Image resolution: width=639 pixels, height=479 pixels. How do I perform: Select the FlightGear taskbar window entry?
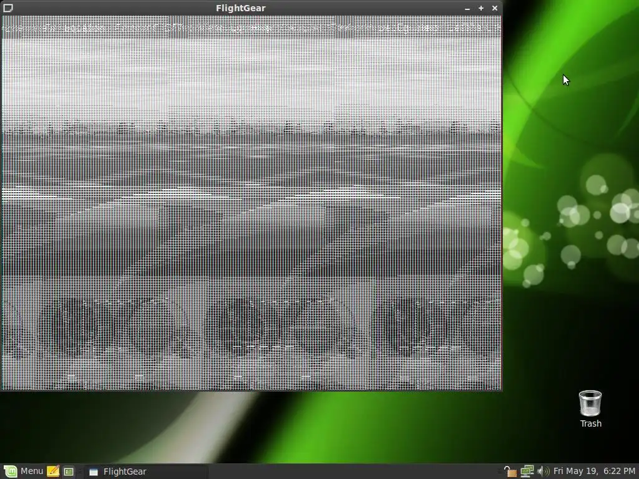pos(146,472)
